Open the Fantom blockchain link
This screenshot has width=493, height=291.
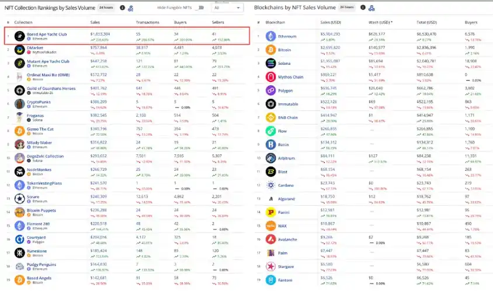click(285, 280)
